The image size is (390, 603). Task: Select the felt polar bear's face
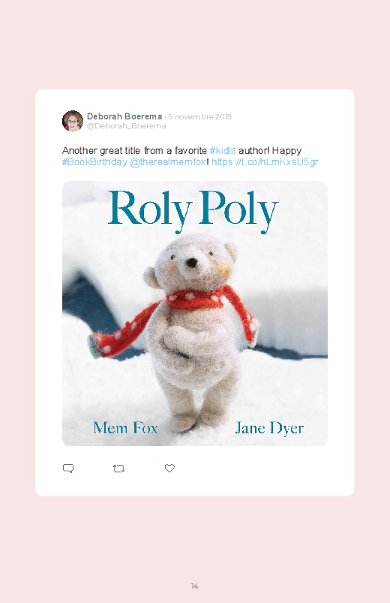(x=193, y=261)
